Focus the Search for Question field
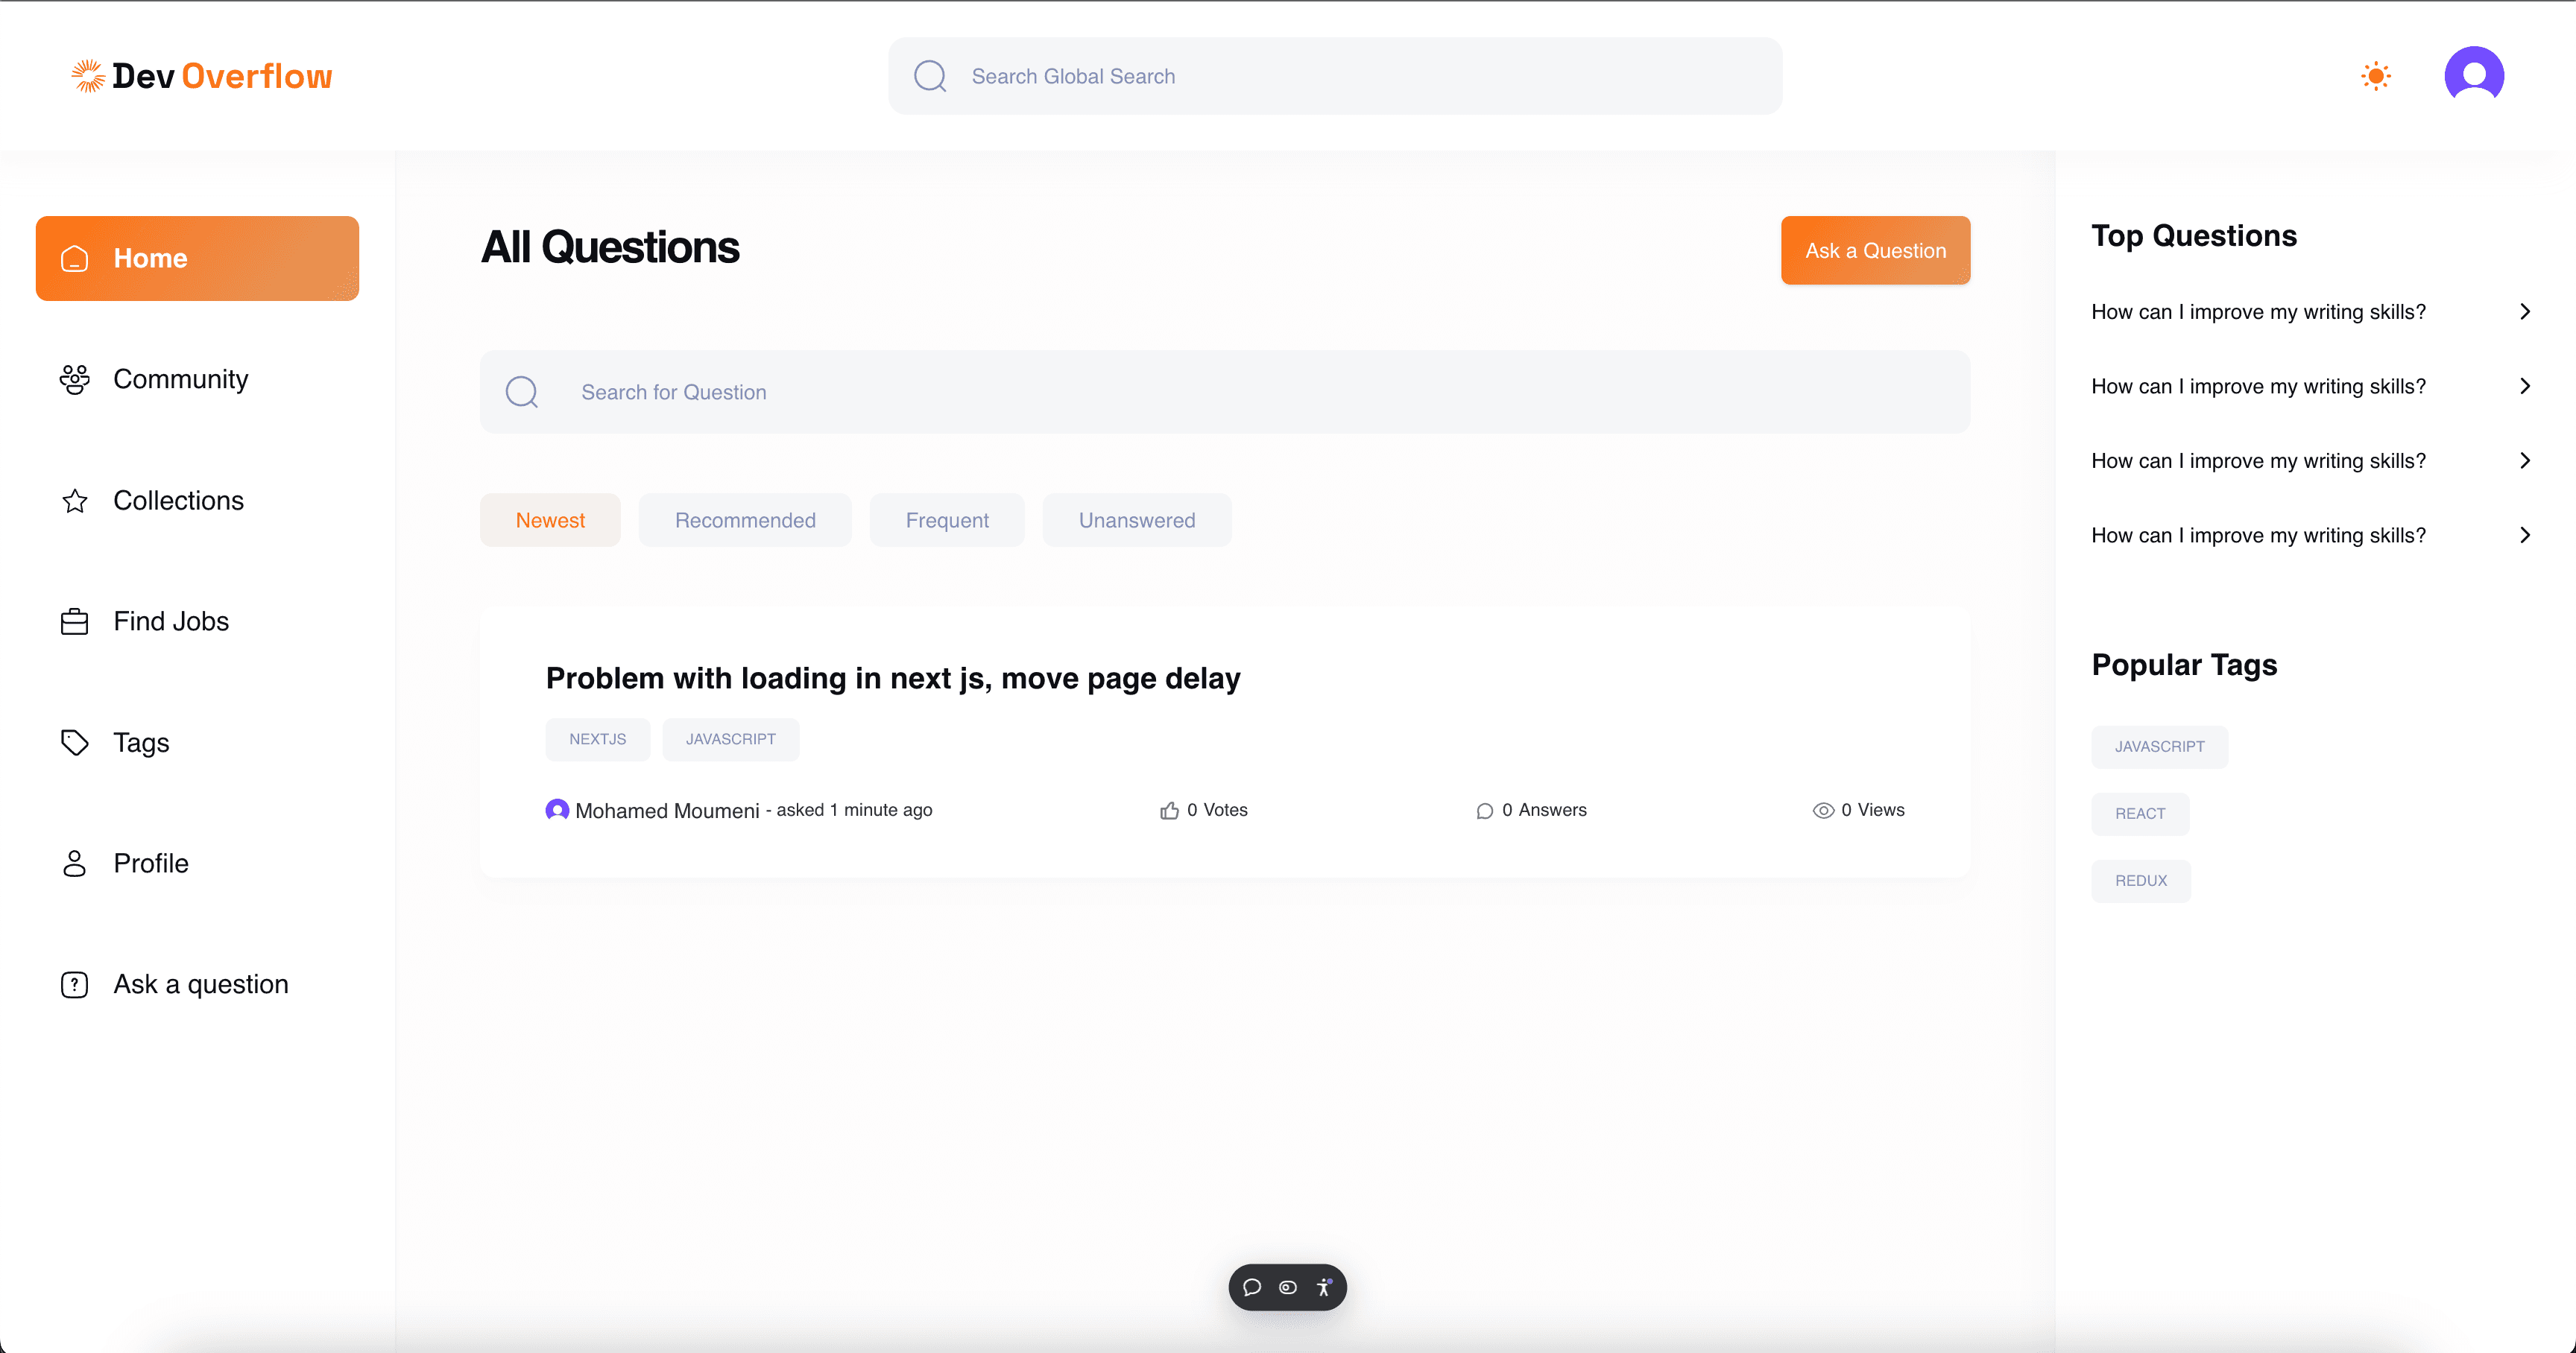 tap(1224, 392)
